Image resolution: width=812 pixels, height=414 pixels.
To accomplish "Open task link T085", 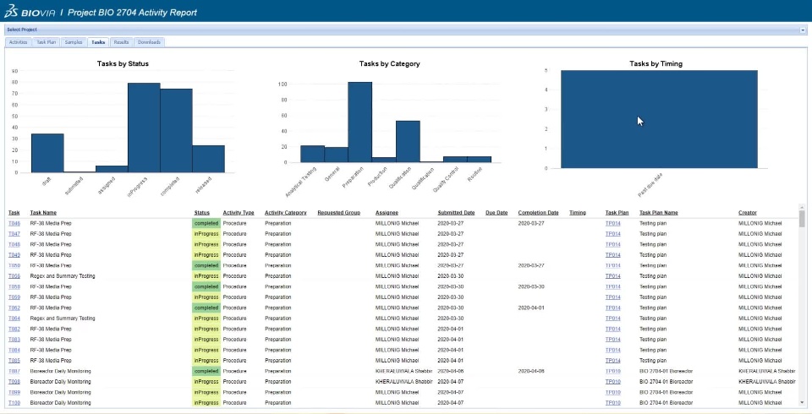I will pos(14,360).
